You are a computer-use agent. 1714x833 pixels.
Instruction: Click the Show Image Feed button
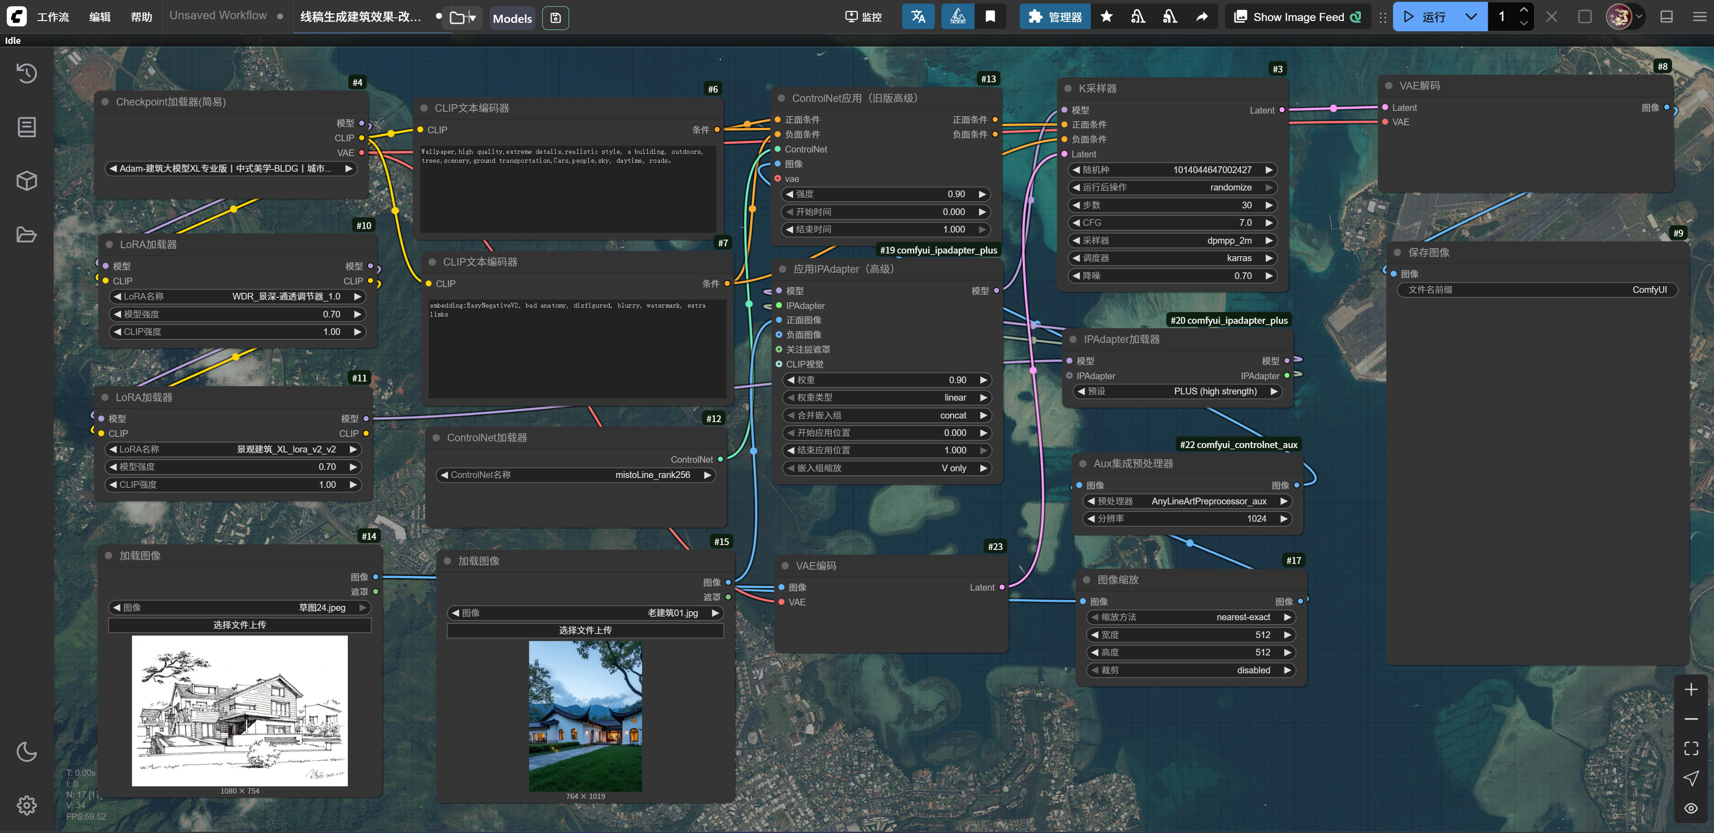[1297, 17]
